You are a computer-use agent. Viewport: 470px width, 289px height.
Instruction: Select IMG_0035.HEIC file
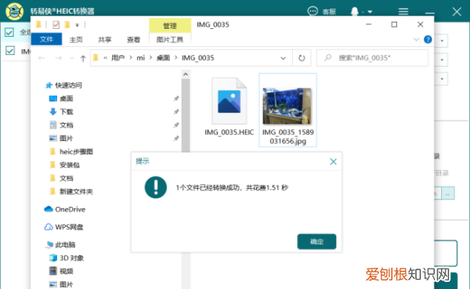click(230, 107)
